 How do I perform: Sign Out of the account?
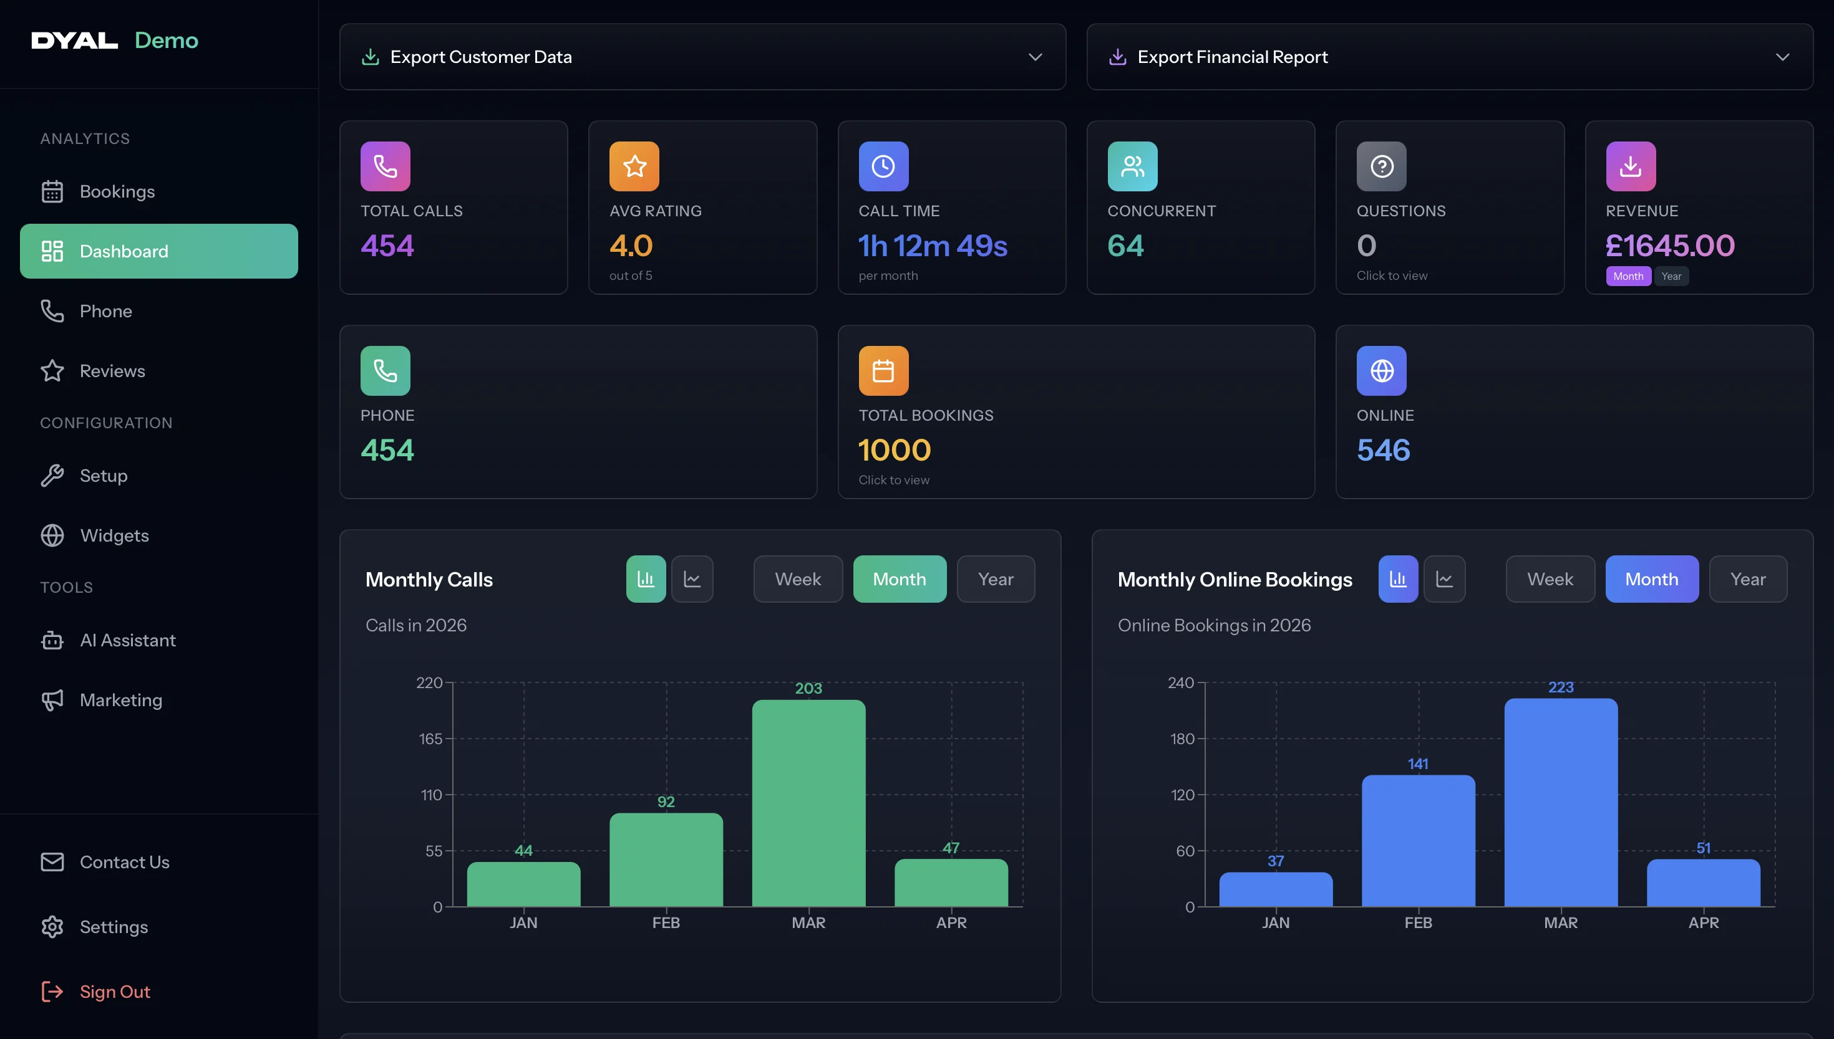click(158, 993)
